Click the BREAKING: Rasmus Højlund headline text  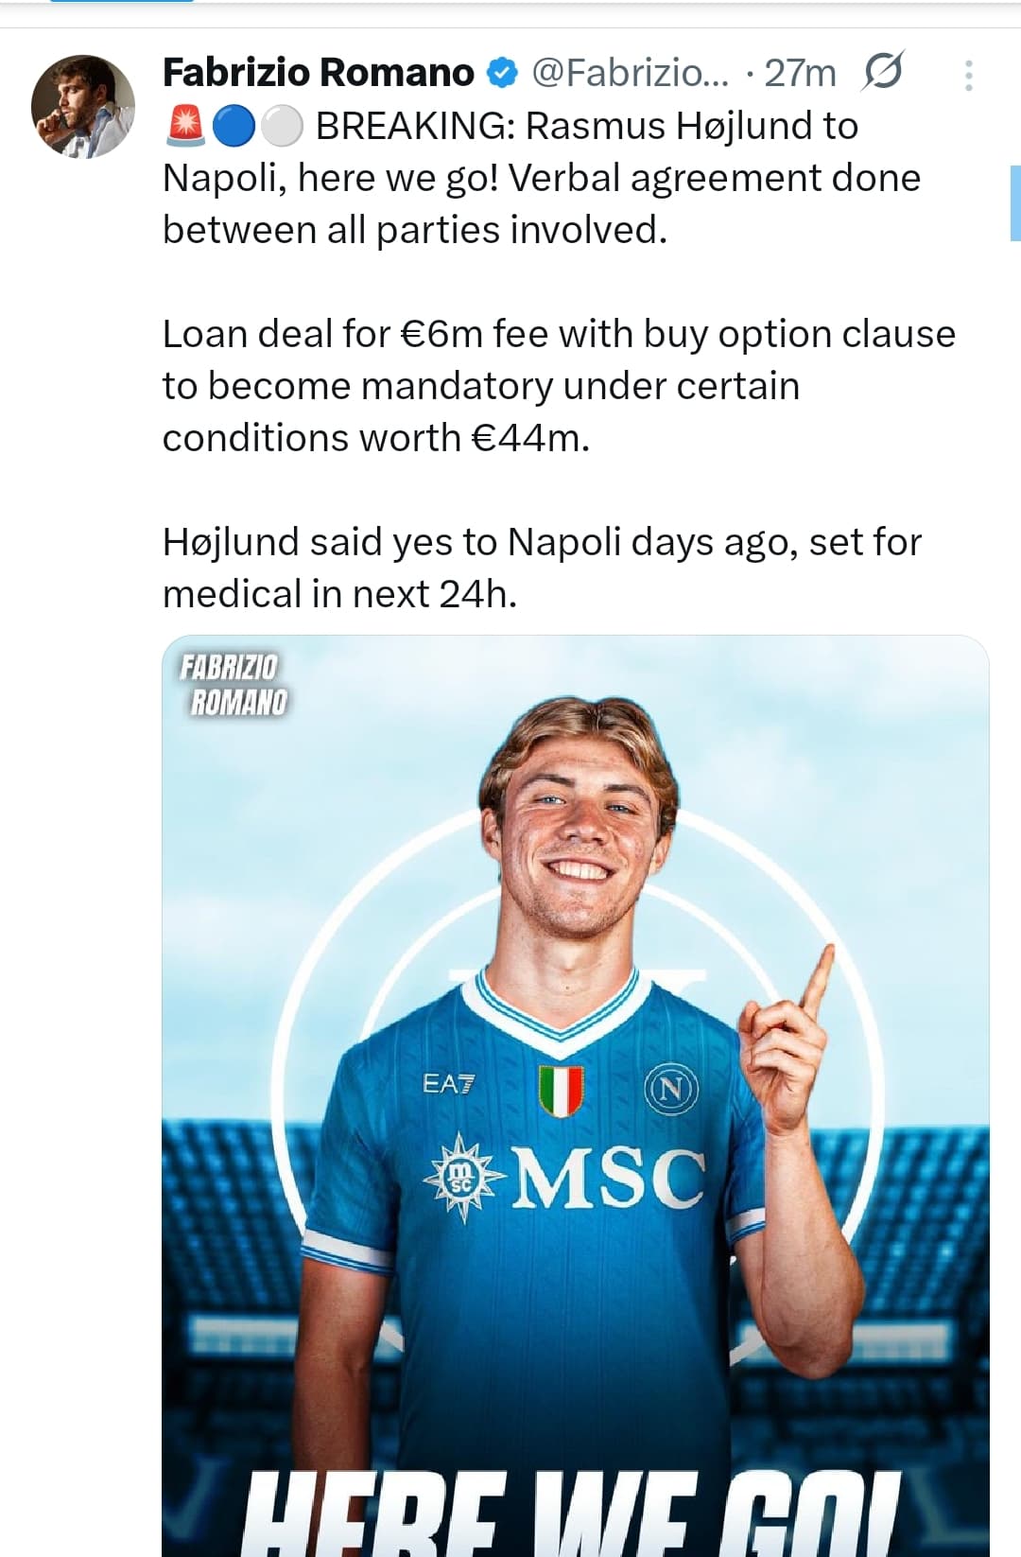pyautogui.click(x=586, y=126)
